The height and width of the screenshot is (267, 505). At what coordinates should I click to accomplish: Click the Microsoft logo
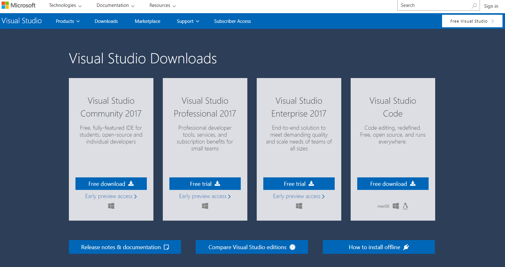click(x=19, y=5)
